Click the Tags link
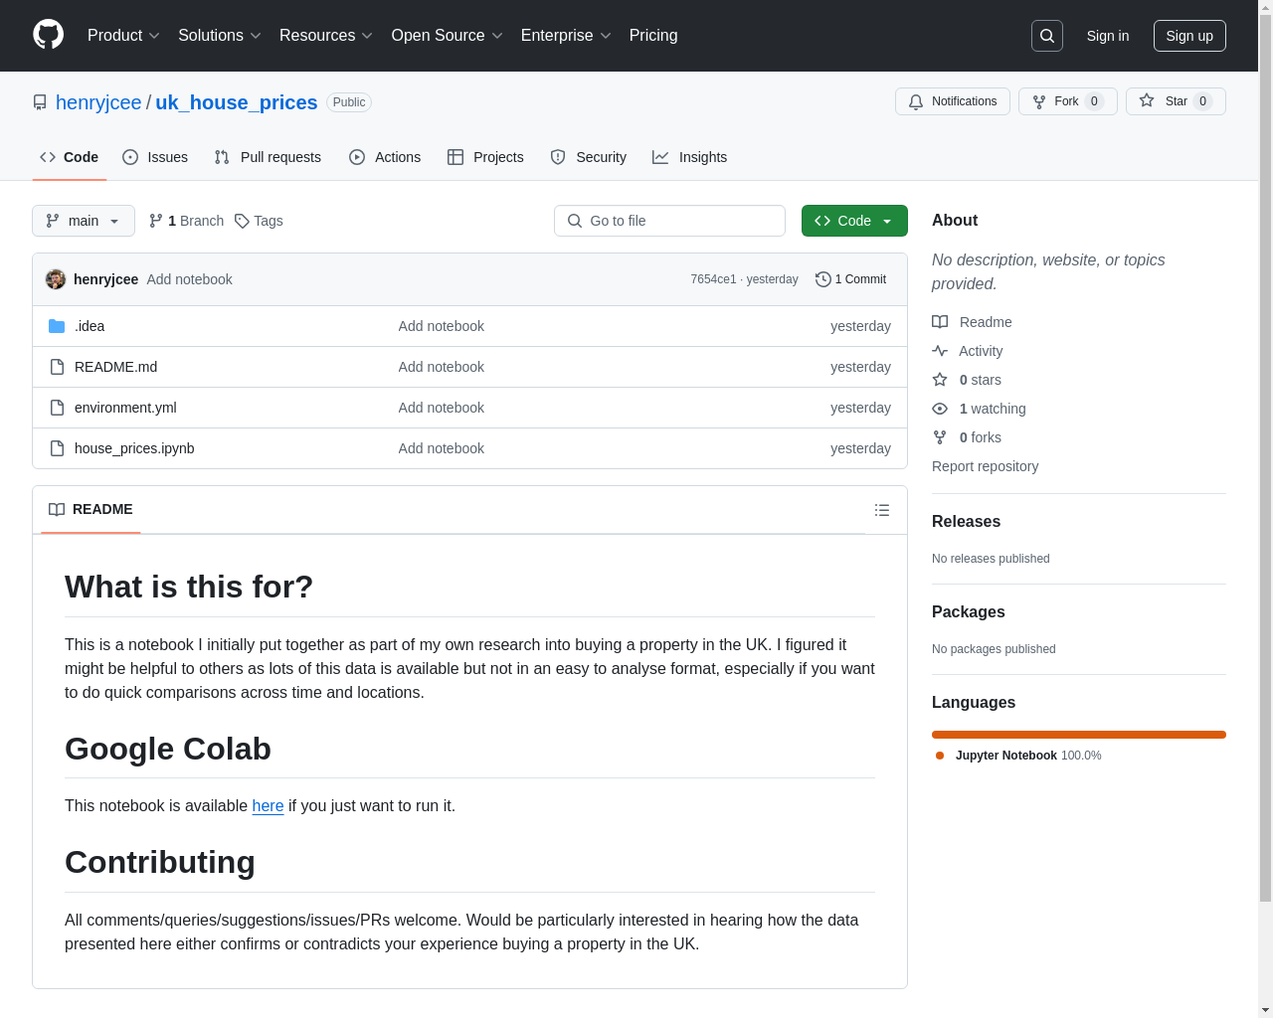1273x1018 pixels. (259, 221)
